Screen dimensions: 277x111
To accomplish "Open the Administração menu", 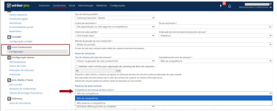I will 86,6.
